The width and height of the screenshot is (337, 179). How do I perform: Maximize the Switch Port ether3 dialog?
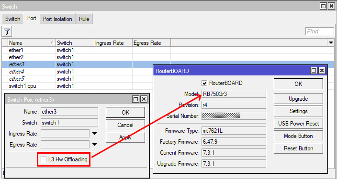point(136,99)
